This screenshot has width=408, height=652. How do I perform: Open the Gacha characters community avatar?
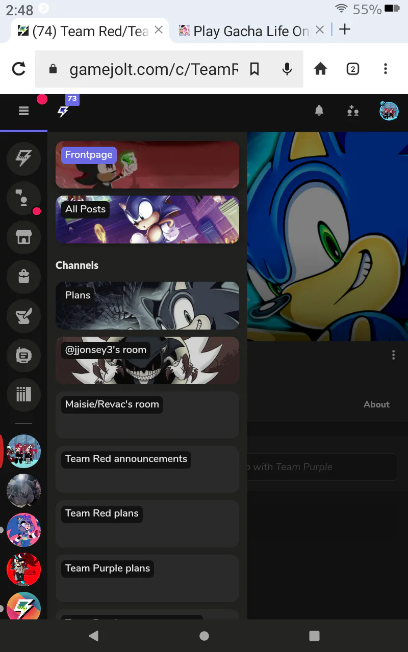tap(23, 451)
